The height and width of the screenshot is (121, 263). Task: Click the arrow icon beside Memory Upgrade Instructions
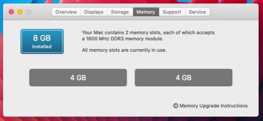[x=176, y=106]
